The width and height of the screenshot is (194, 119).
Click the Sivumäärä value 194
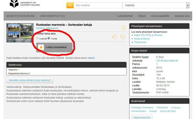pyautogui.click(x=158, y=75)
